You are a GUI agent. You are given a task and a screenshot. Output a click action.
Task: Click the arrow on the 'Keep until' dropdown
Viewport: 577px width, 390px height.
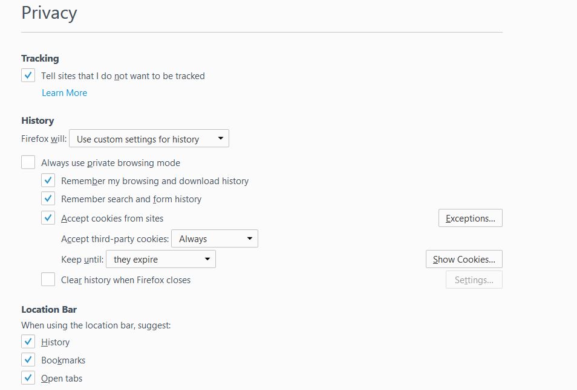click(x=207, y=259)
